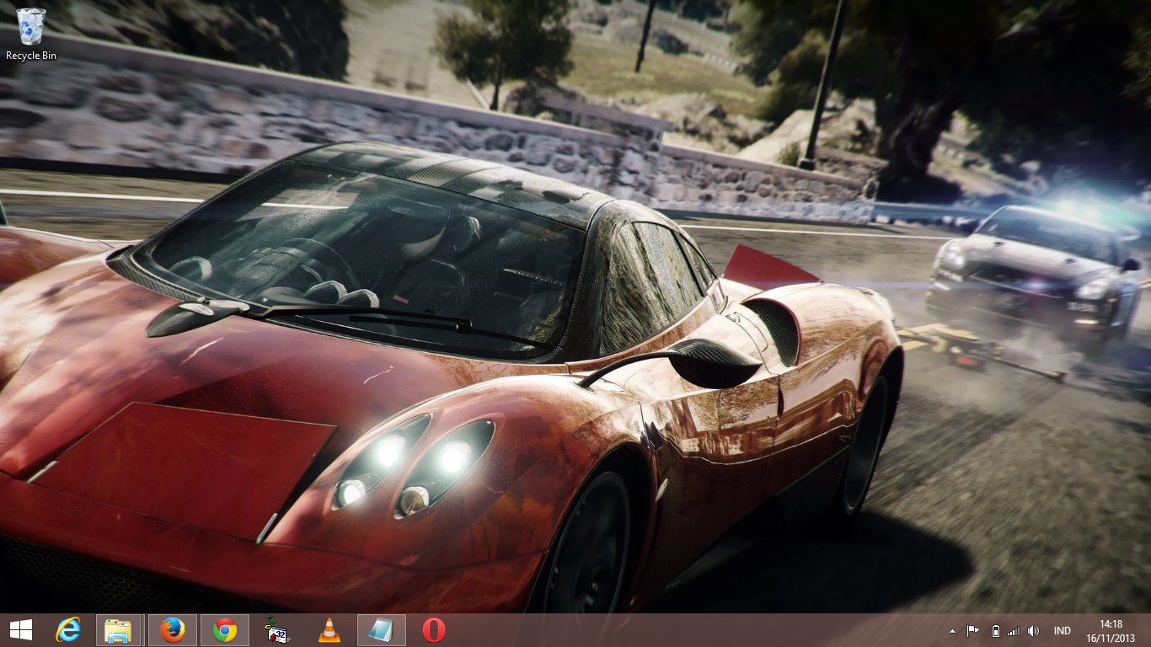This screenshot has width=1151, height=647.
Task: Open the clock showing 14:18
Action: point(1111,631)
